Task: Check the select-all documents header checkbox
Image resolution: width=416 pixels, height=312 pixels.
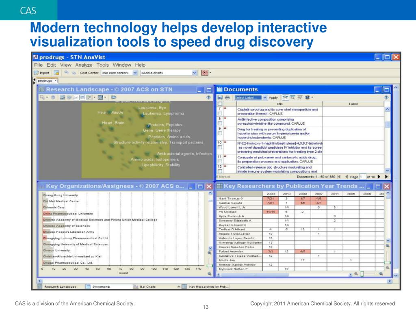Action: [x=220, y=104]
